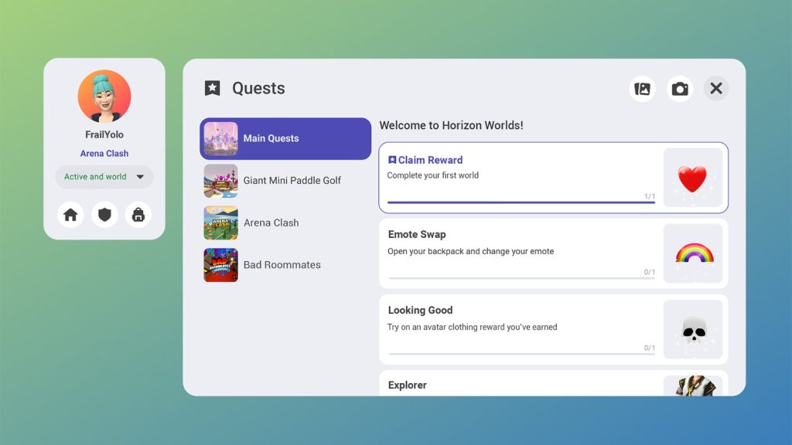The image size is (792, 445).
Task: Click the rainbow emote reward icon
Action: pos(692,252)
